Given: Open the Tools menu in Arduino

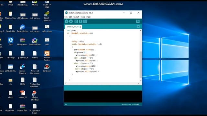Looking at the screenshot, I should coord(83,17).
